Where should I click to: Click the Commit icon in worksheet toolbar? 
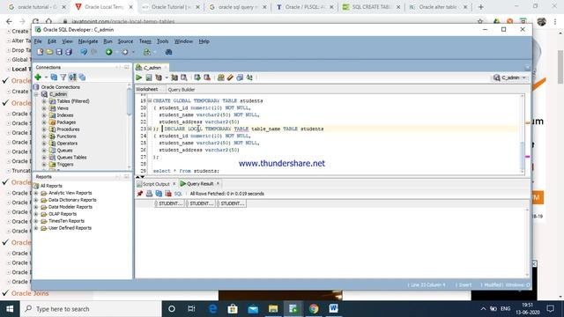click(197, 77)
